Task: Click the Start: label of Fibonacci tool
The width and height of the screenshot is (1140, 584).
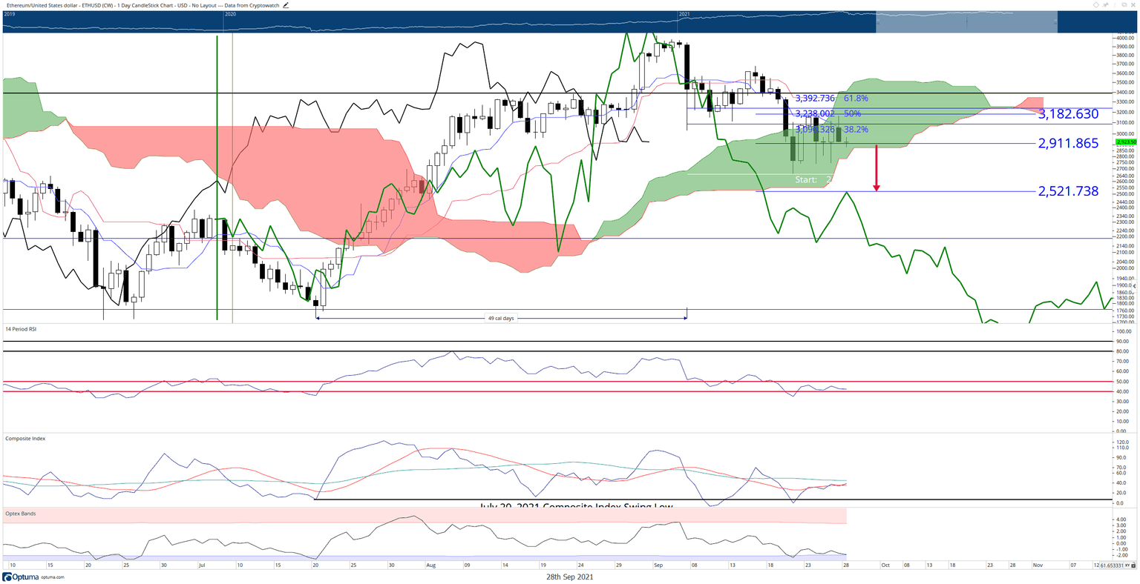Action: point(806,180)
